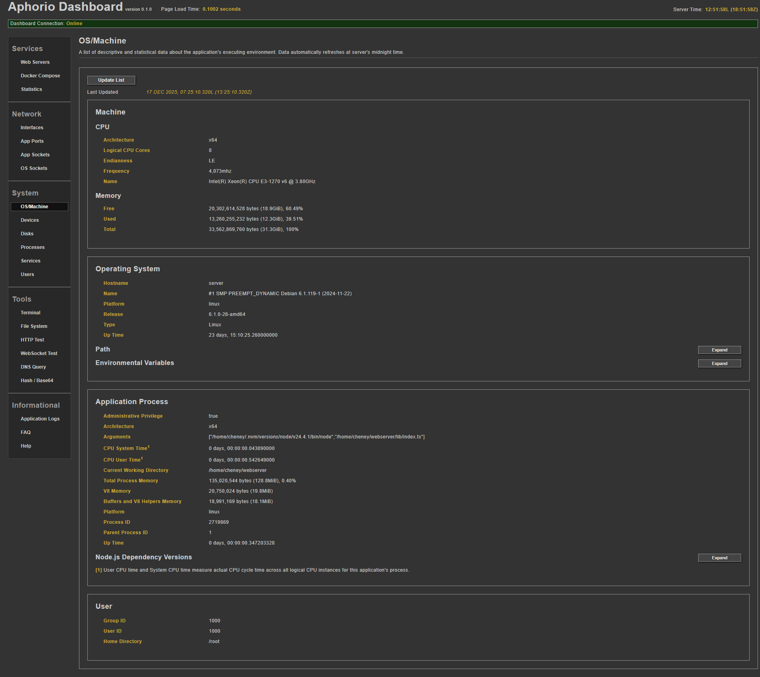Open the DNS Query tool
760x677 pixels.
coord(34,367)
